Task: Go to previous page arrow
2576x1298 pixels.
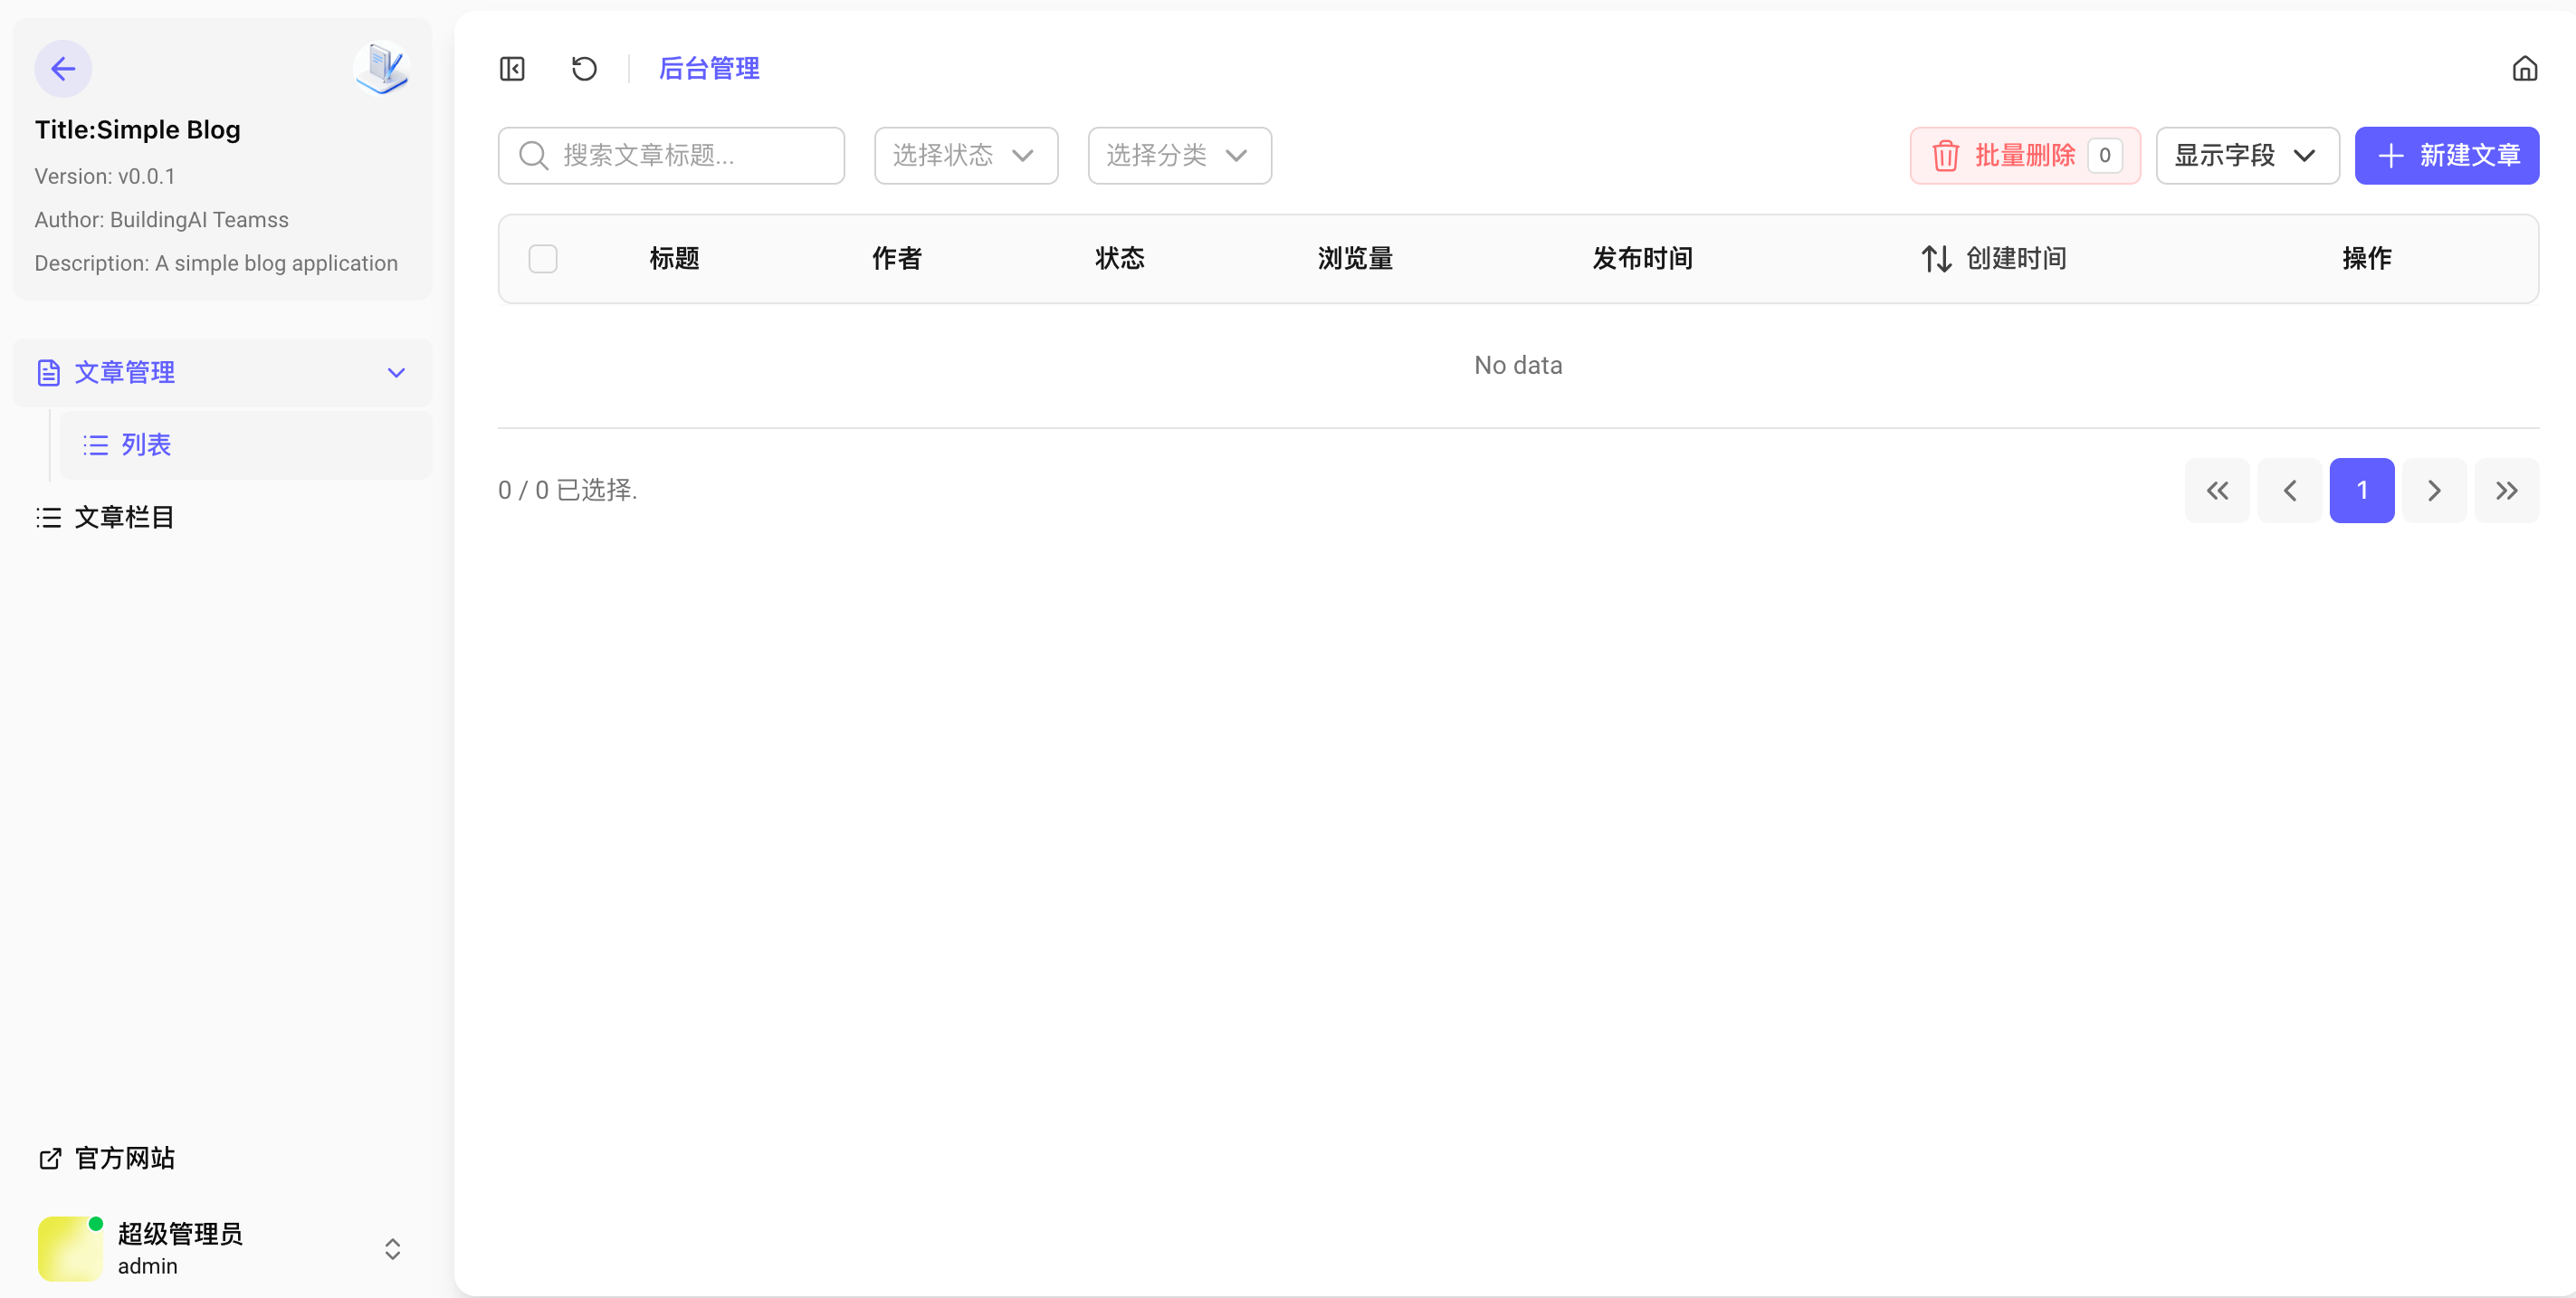Action: pyautogui.click(x=2289, y=490)
